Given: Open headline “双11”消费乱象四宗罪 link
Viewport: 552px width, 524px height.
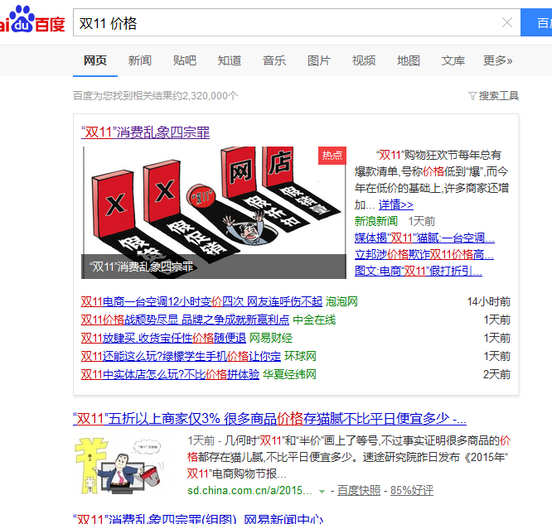Looking at the screenshot, I should pos(145,132).
